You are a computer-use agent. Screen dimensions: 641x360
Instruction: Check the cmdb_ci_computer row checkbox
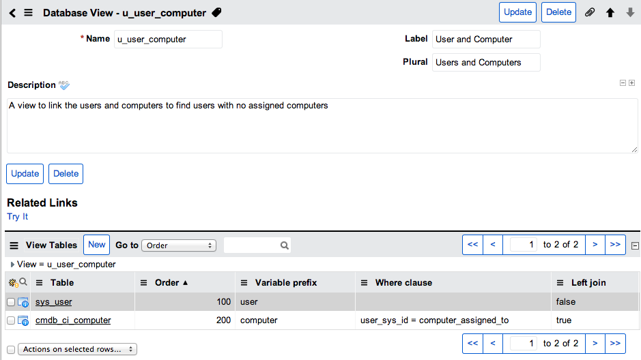coord(11,320)
